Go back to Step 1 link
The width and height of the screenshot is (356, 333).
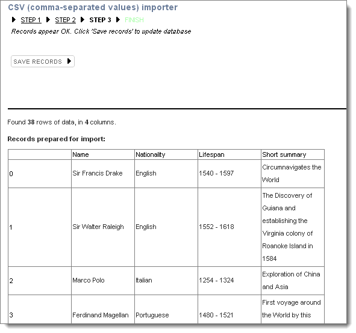point(31,20)
